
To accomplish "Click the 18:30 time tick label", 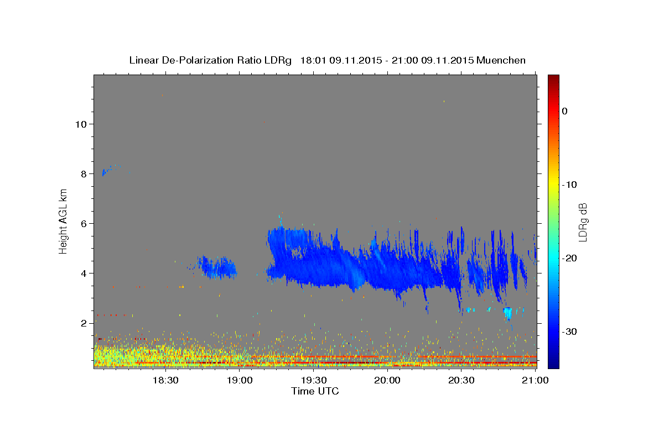I will point(165,380).
